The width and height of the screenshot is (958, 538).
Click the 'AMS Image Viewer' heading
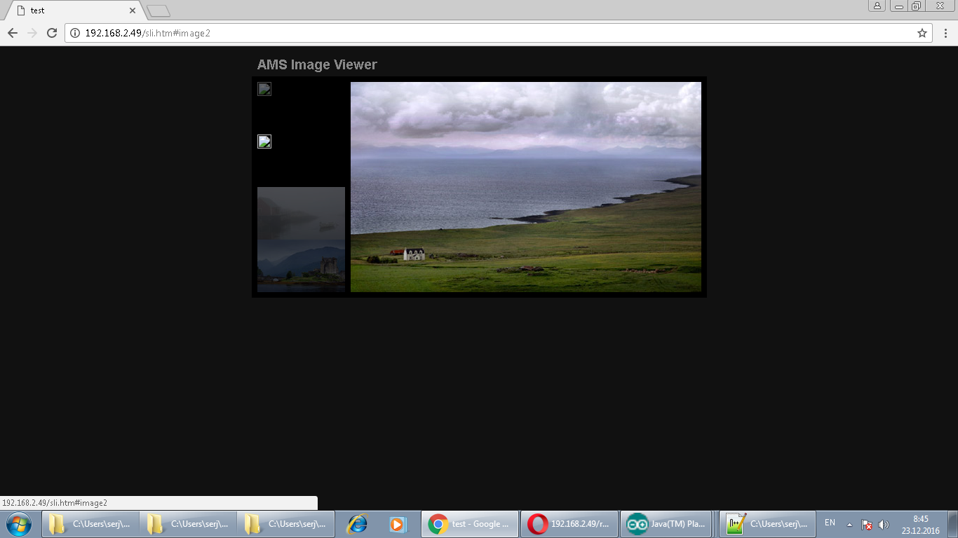click(x=317, y=64)
